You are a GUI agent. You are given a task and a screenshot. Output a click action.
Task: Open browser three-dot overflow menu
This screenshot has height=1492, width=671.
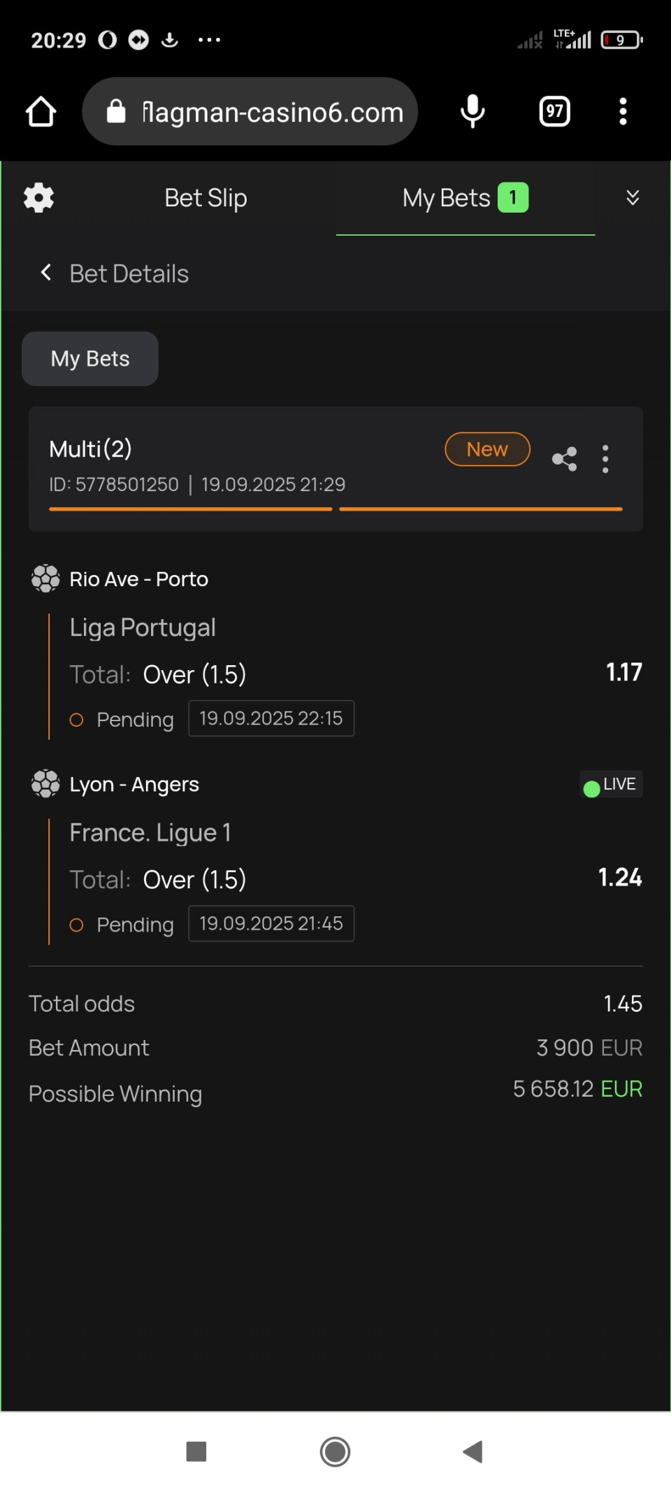pos(623,112)
